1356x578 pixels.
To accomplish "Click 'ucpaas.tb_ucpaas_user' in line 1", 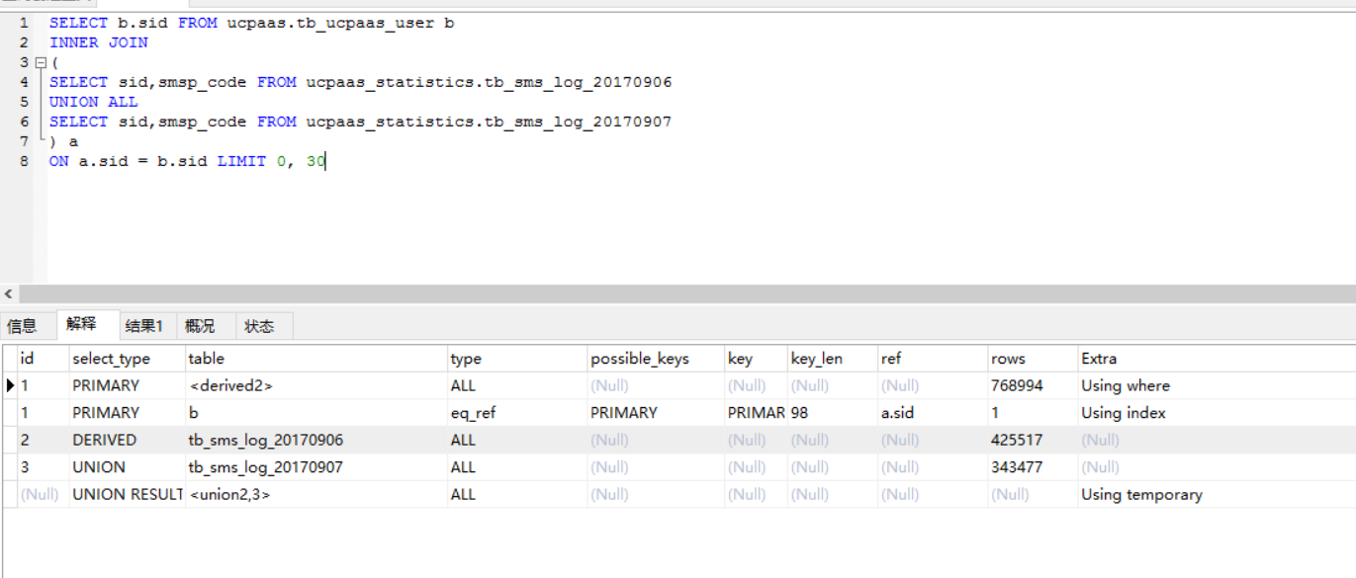I will point(331,23).
